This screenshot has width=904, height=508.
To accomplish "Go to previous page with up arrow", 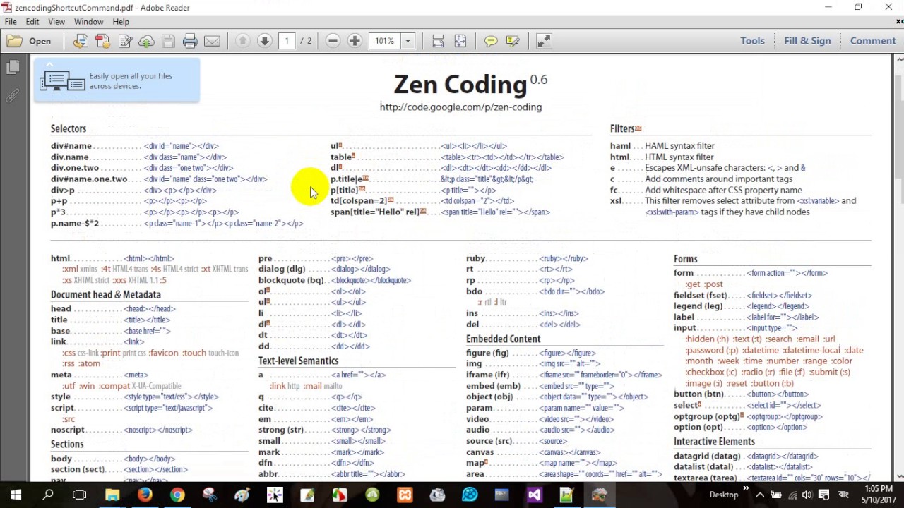I will pos(242,41).
